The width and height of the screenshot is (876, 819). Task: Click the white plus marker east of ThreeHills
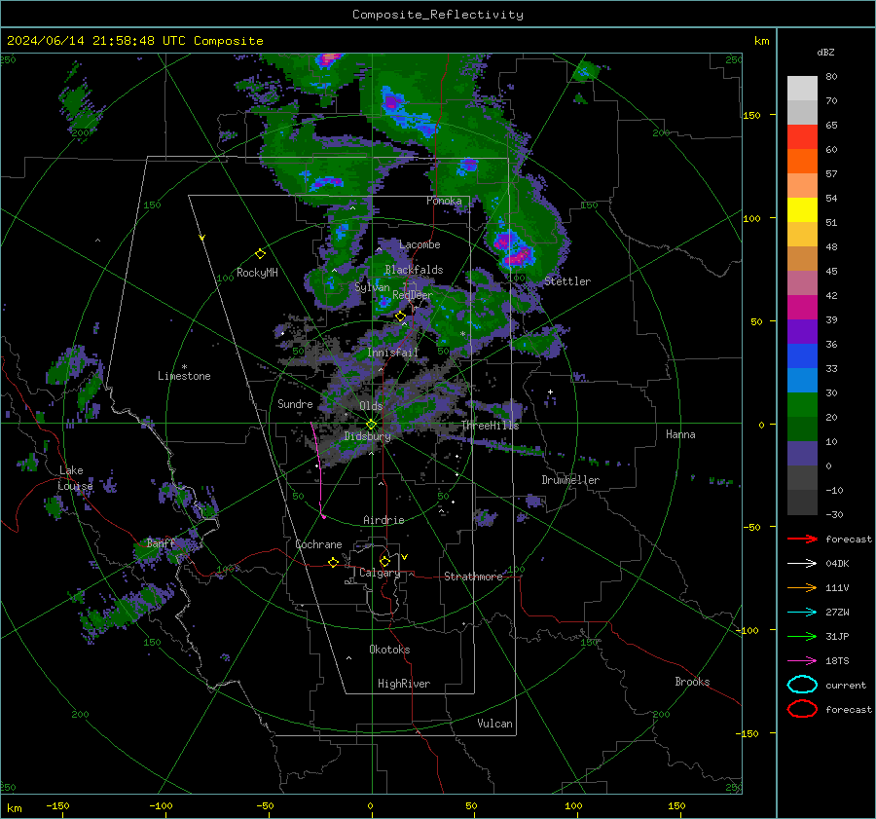pyautogui.click(x=550, y=391)
